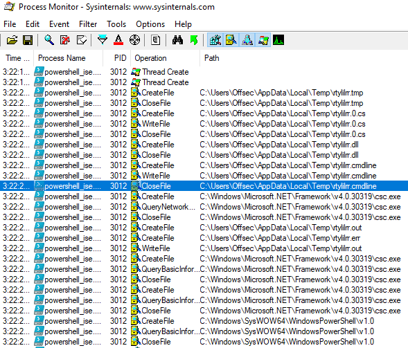The image size is (408, 348).
Task: Select CloseFile row for SysWOW64\WindowsPowerShell\v1.0
Action: point(204,342)
